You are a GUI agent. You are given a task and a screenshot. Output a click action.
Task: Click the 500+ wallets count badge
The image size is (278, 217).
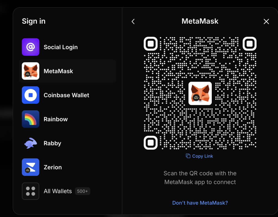tap(82, 191)
